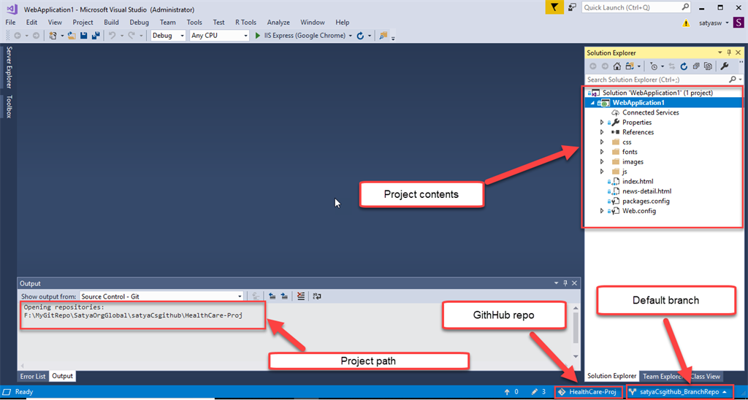Click the Solution Explorer Properties wrench icon
This screenshot has height=400, width=748.
[x=724, y=66]
